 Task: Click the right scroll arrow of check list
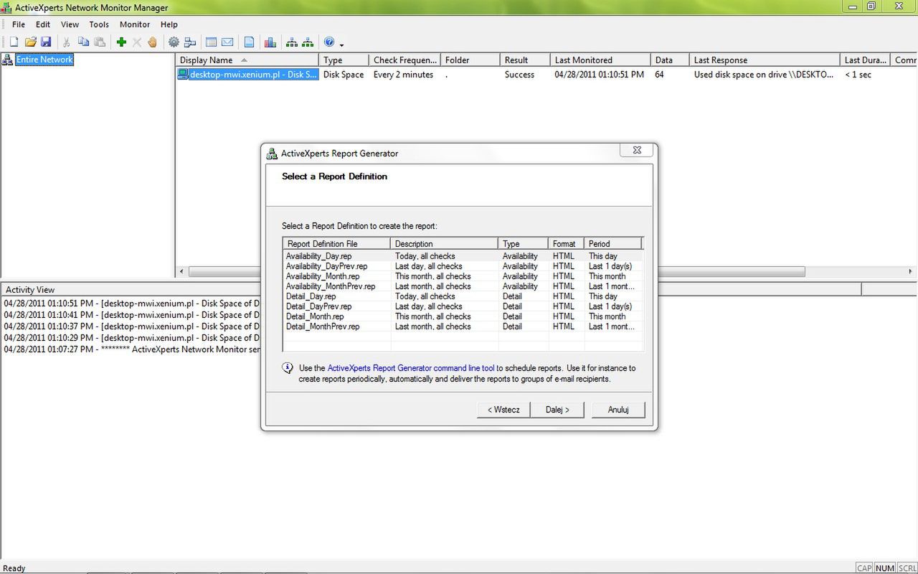coord(911,272)
